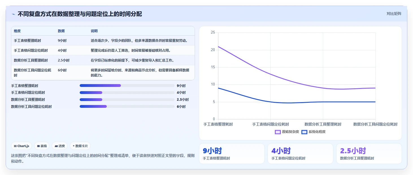The height and width of the screenshot is (175, 413).
Task: Click the 数据分析工具问题定位耗时 progress bar
Action: (x=127, y=106)
